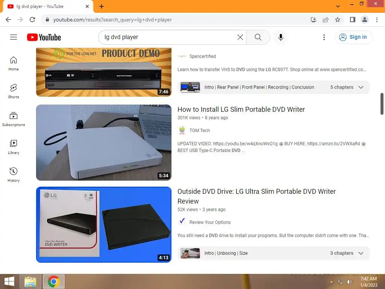Open 'How to Install LG Slim Portable DVD Writer'
The image size is (385, 289).
click(241, 110)
